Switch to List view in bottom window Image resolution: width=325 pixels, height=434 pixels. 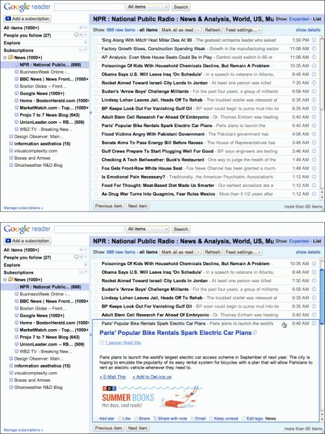click(x=317, y=241)
